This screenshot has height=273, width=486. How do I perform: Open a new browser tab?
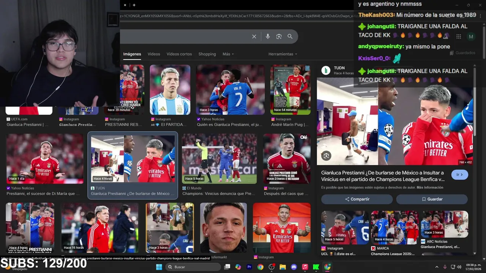134,5
